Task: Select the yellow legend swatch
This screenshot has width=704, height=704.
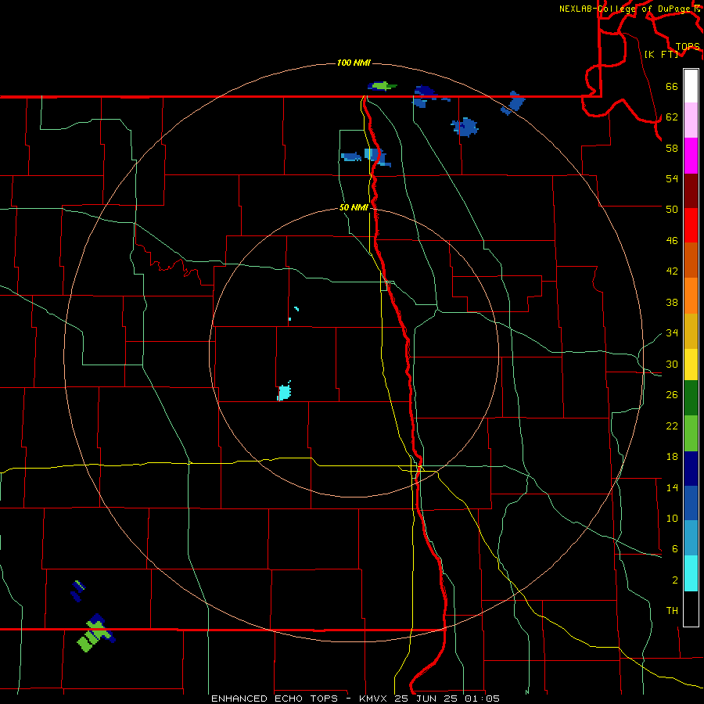Action: coord(691,365)
